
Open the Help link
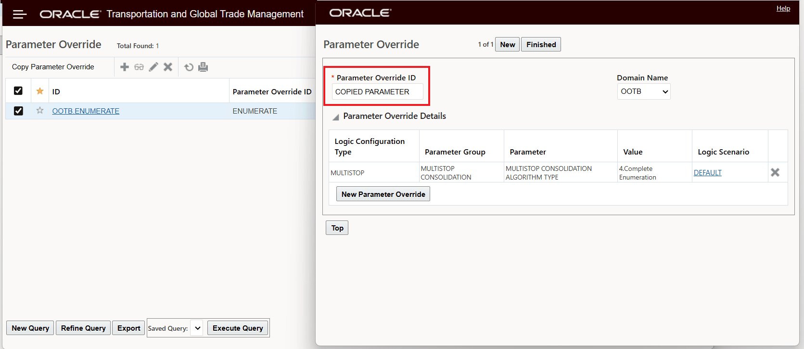coord(783,8)
